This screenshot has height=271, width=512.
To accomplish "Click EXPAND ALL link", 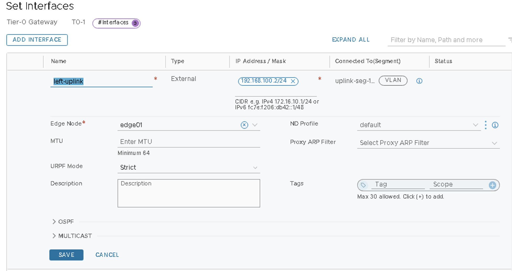I will tap(351, 40).
